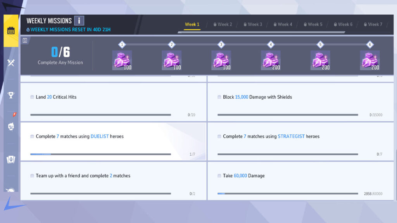Claim milestone 2 reward of 100 crystals

(172, 60)
